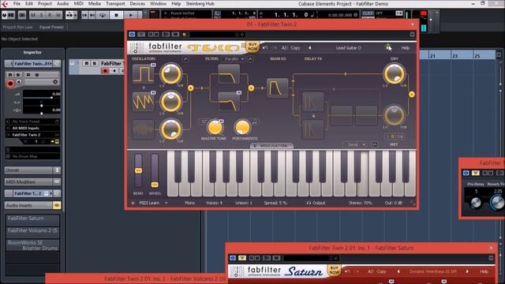505x284 pixels.
Task: Open the Steinberg Hub menu
Action: tap(200, 3)
